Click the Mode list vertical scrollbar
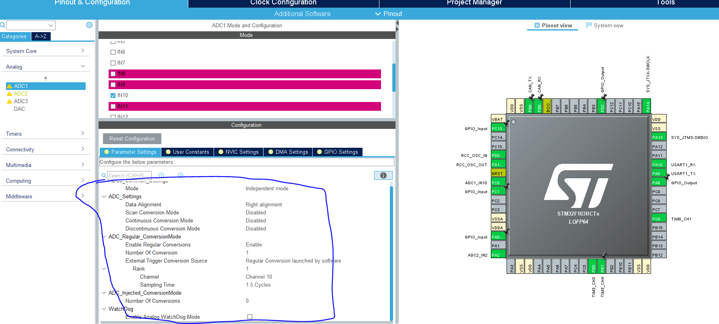The image size is (719, 324). click(x=393, y=77)
